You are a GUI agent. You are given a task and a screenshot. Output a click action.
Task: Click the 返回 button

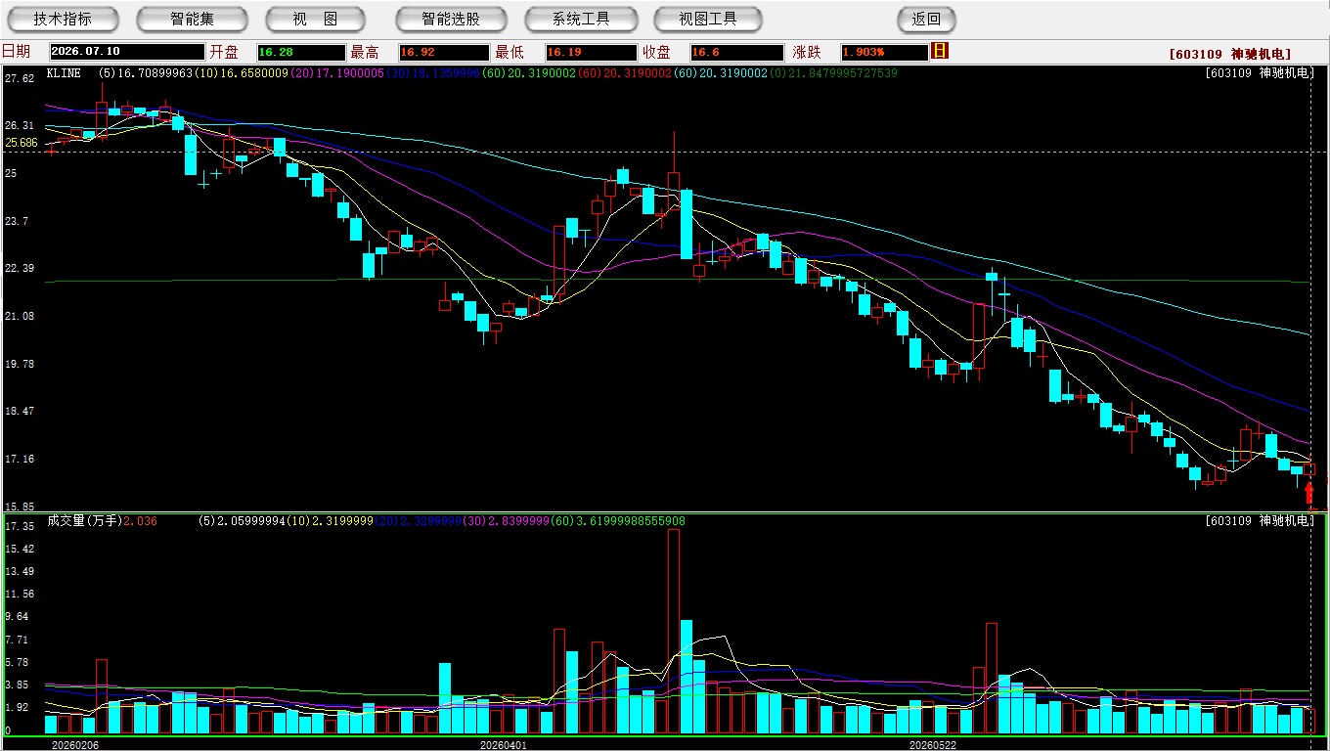point(926,19)
